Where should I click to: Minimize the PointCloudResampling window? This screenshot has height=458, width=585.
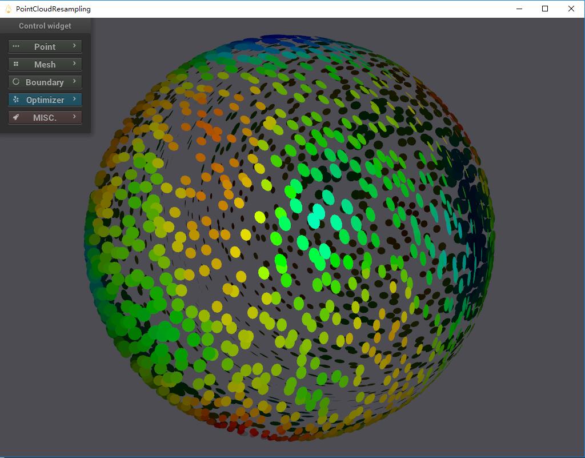(519, 9)
